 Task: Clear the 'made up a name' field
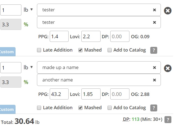(x=154, y=68)
